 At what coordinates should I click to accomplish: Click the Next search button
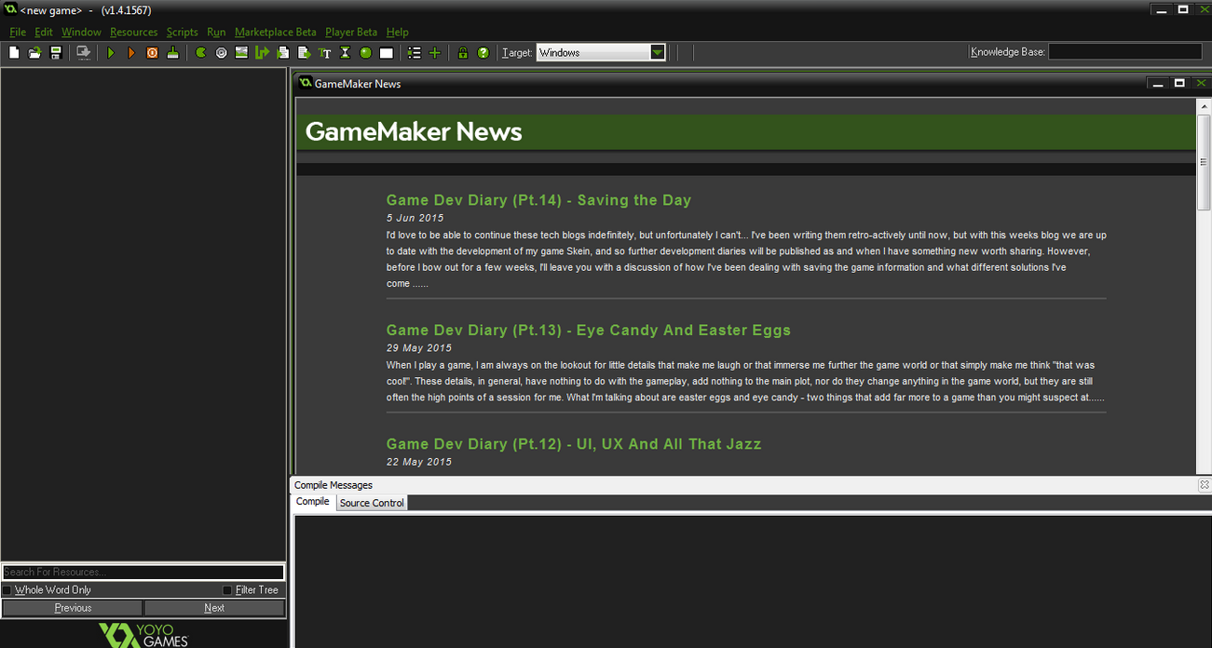pos(214,608)
